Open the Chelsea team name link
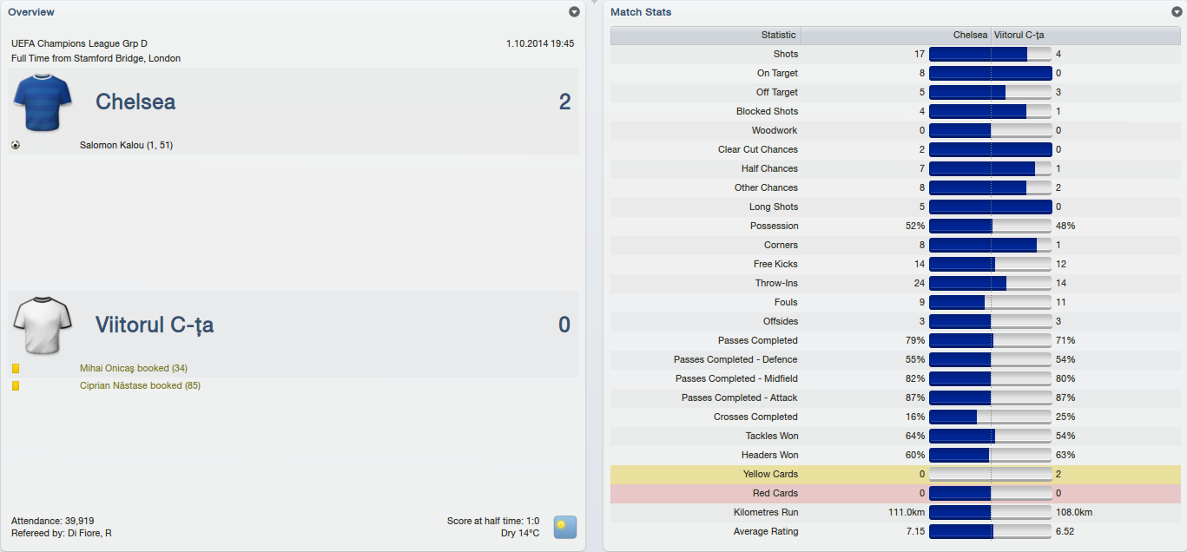Viewport: 1187px width, 552px height. click(x=135, y=102)
